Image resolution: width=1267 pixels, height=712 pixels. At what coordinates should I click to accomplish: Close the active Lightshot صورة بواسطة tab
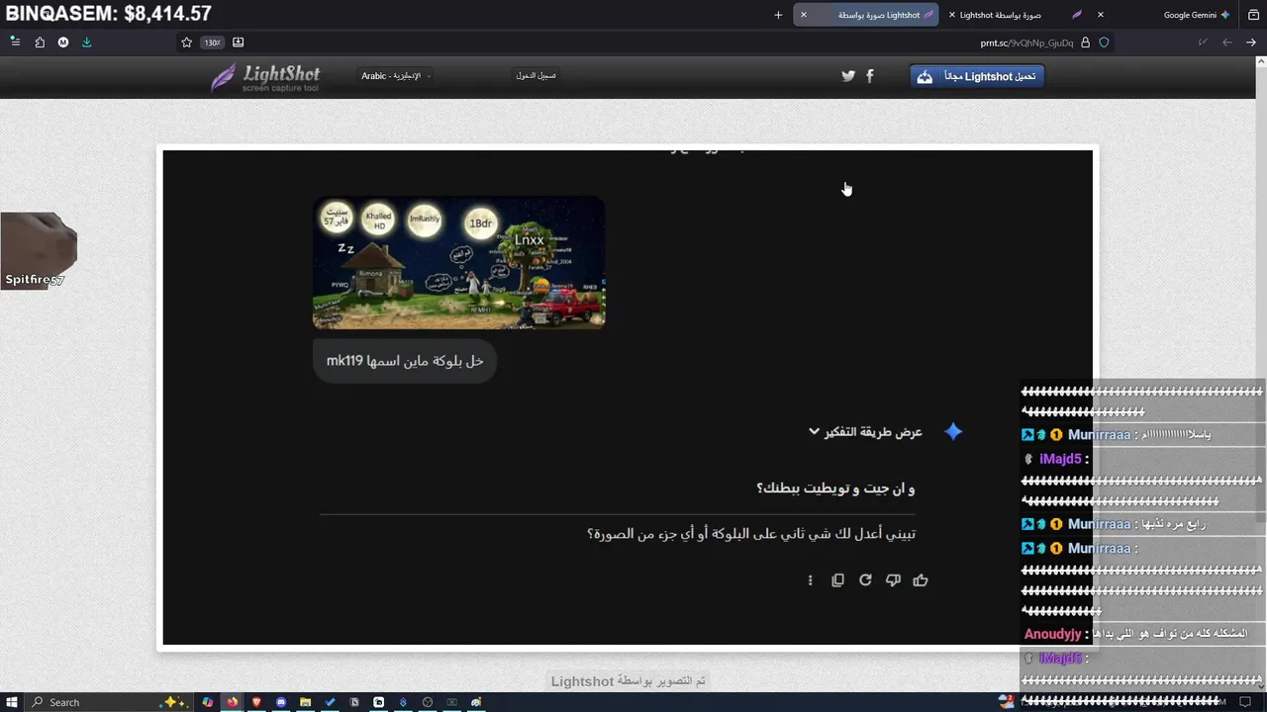[x=804, y=15]
